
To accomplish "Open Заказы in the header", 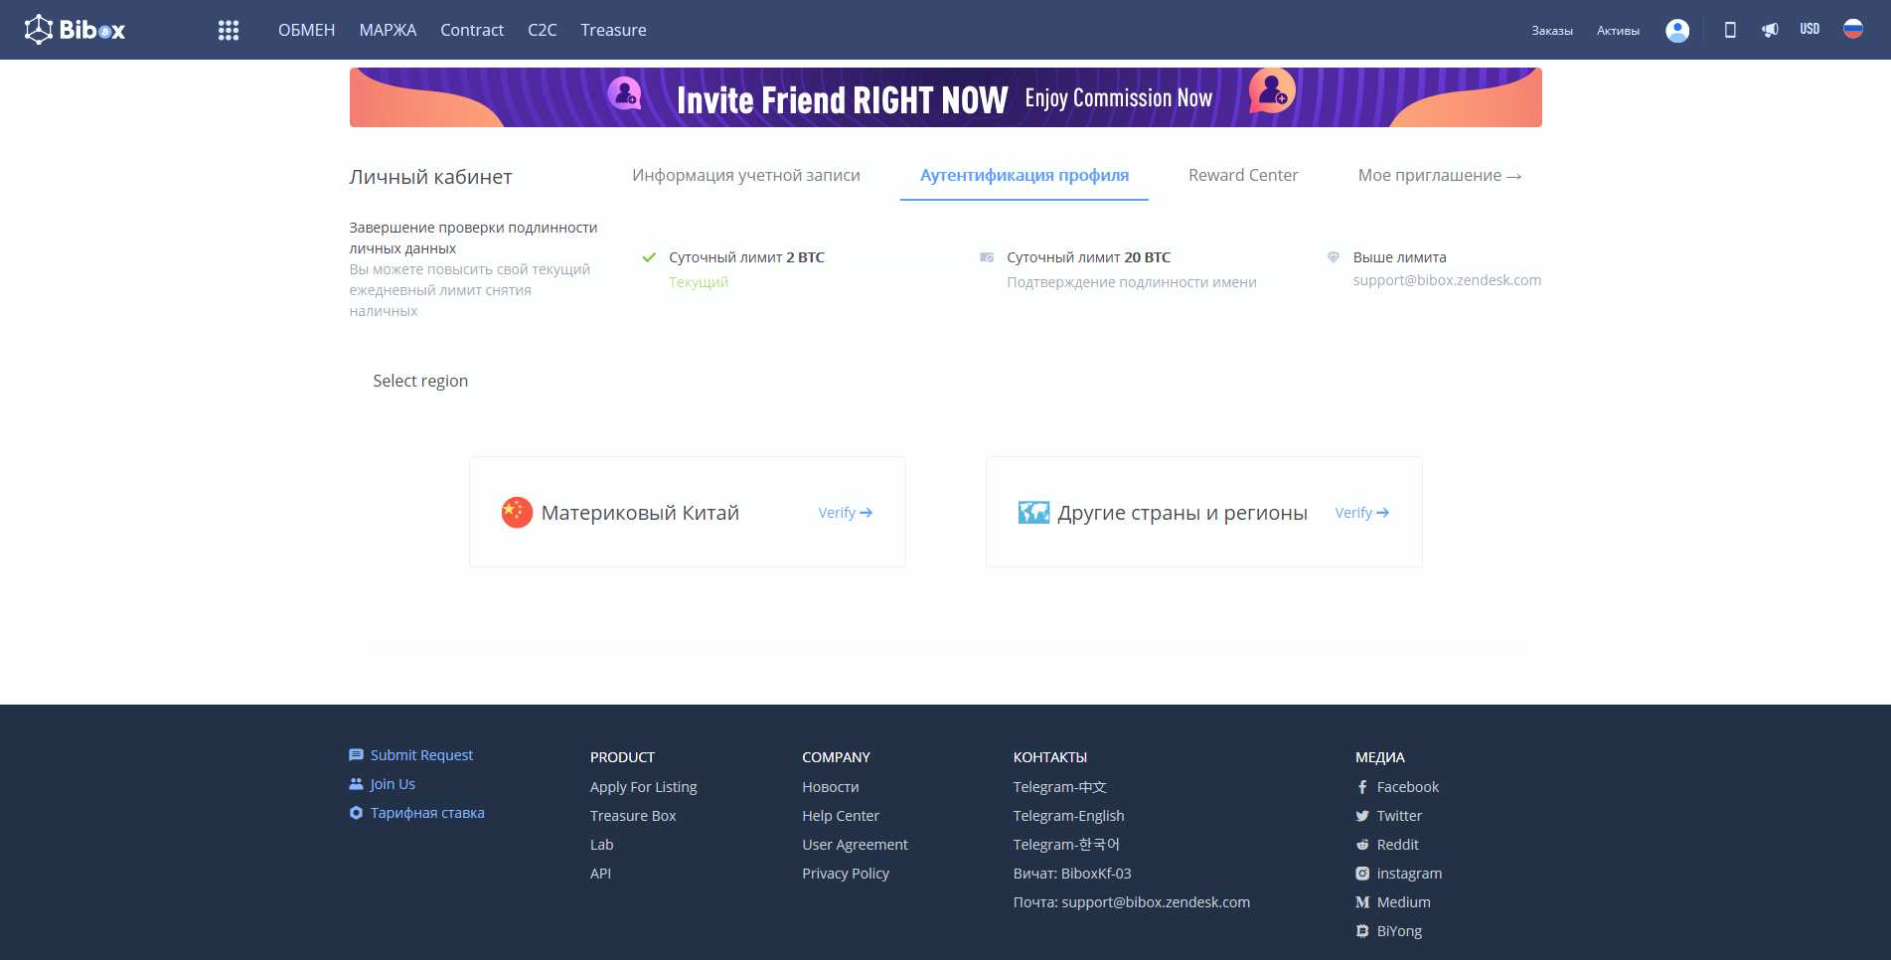I will point(1552,31).
